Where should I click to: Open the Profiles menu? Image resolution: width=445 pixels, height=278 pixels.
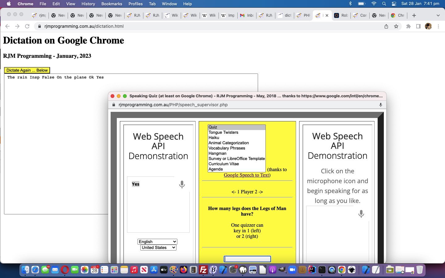pos(135,4)
